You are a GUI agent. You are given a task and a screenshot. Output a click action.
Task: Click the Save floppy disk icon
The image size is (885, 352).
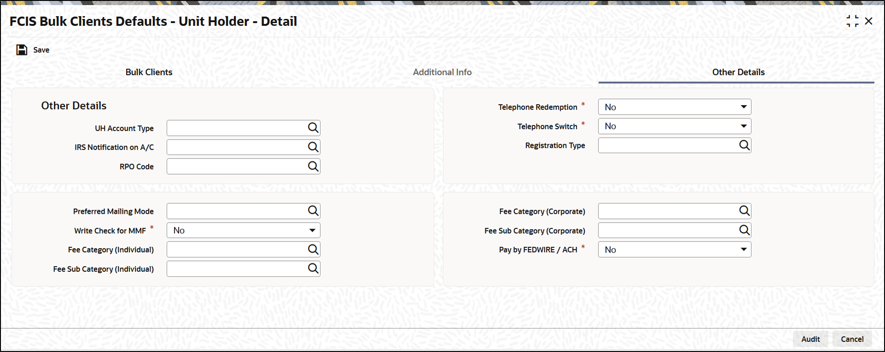click(x=22, y=50)
